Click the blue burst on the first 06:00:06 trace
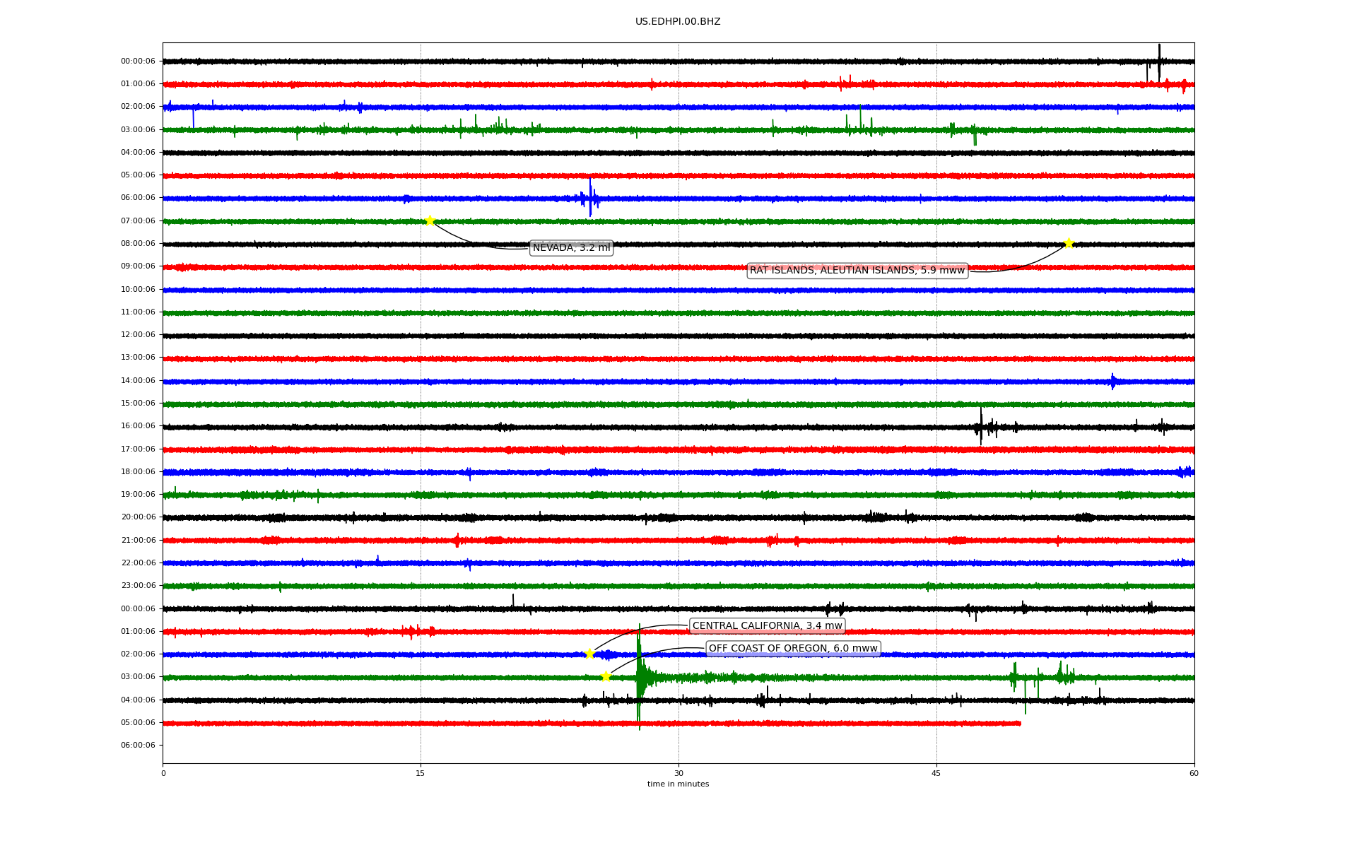 [590, 198]
